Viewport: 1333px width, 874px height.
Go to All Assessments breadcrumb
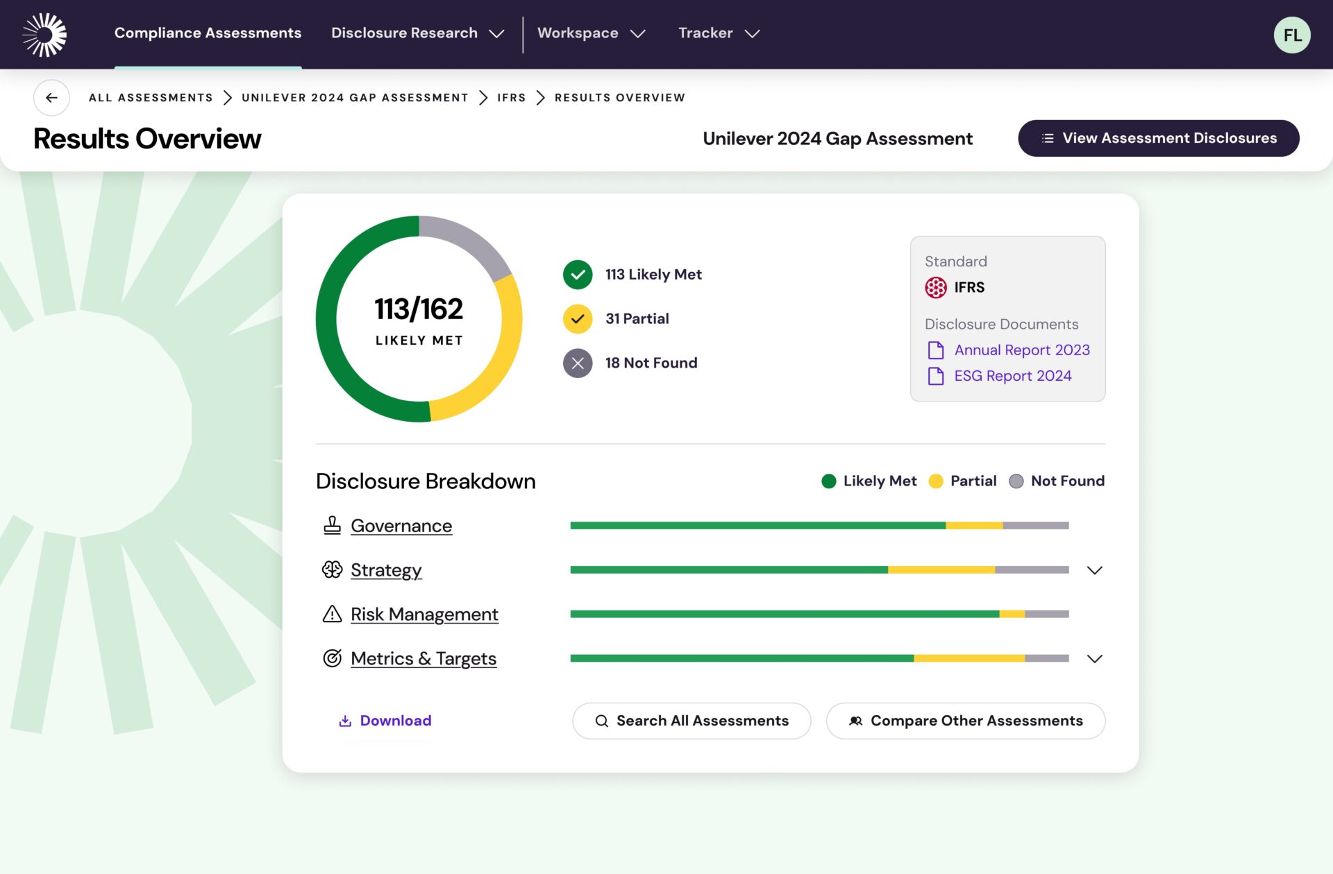pos(151,98)
